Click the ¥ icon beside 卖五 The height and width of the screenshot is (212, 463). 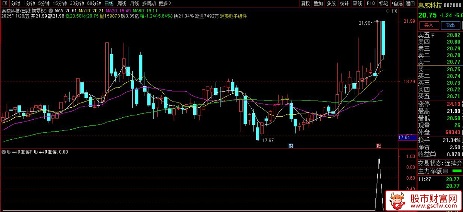[433, 35]
